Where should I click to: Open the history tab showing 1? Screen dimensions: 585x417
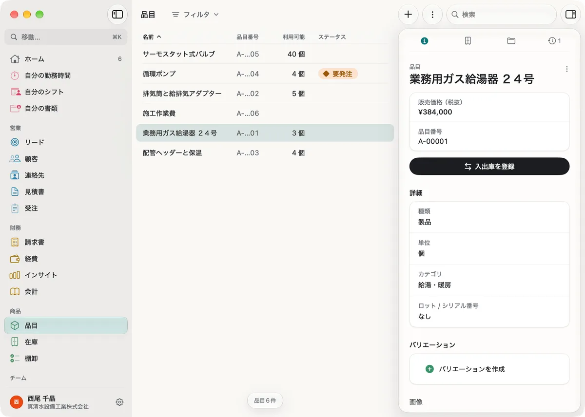(554, 41)
